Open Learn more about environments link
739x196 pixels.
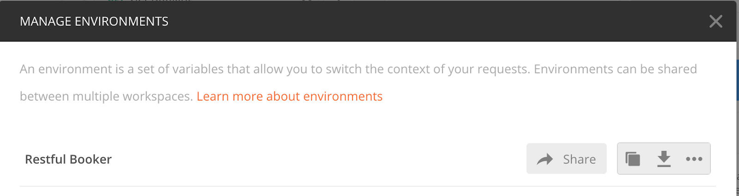pos(290,96)
